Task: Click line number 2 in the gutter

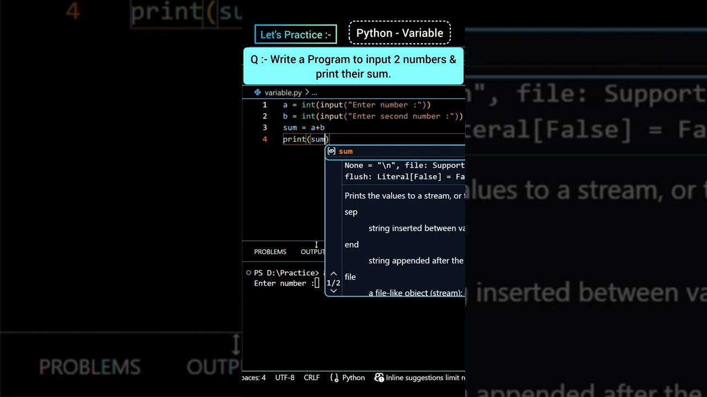Action: (265, 116)
